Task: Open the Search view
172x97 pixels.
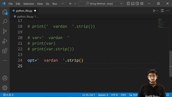Action: click(x=5, y=22)
